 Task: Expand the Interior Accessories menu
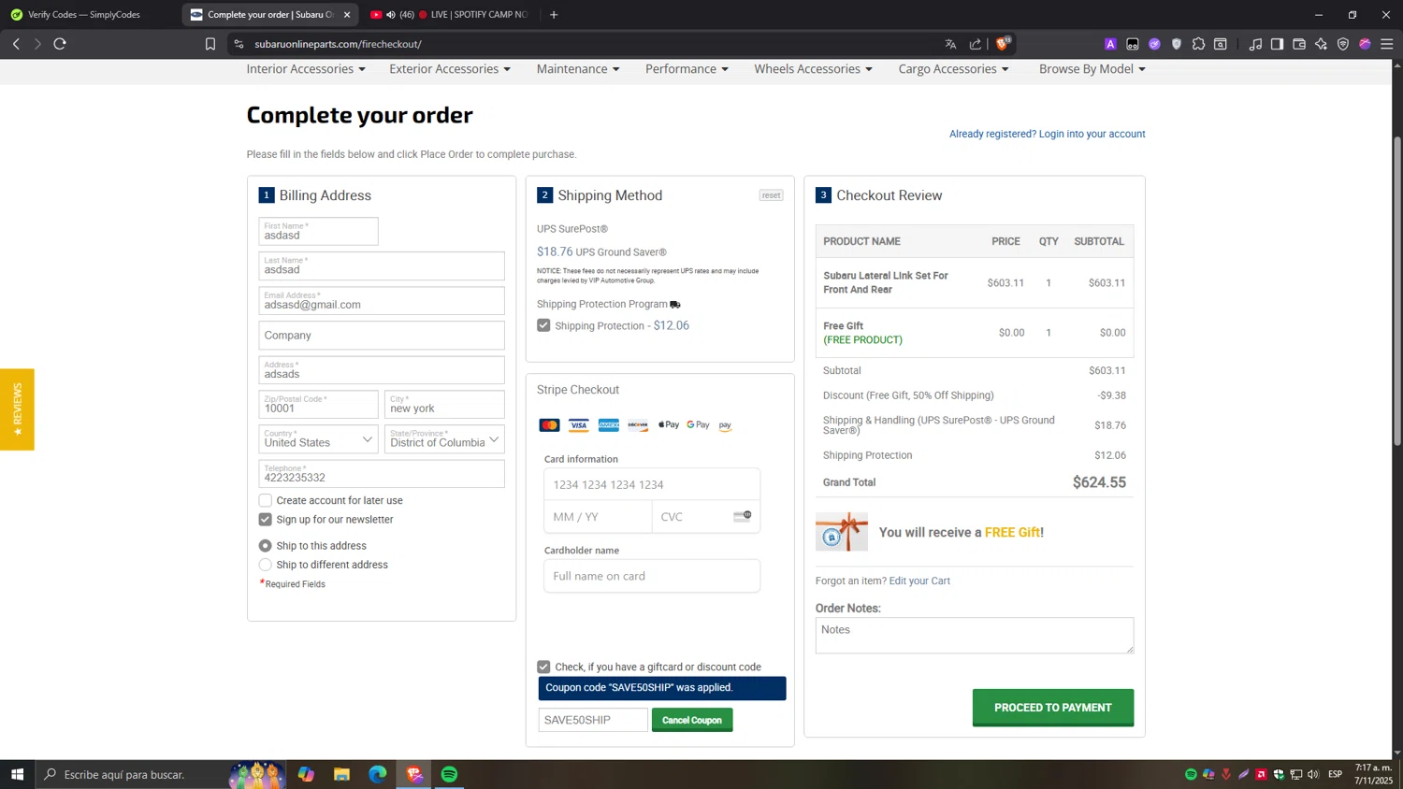point(306,69)
